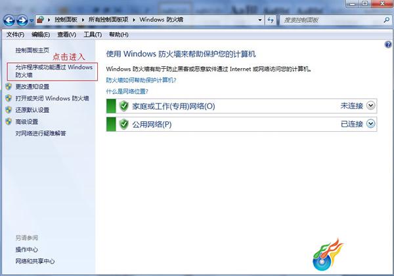
Task: Expand 公用网络 section chevron
Action: click(x=371, y=124)
